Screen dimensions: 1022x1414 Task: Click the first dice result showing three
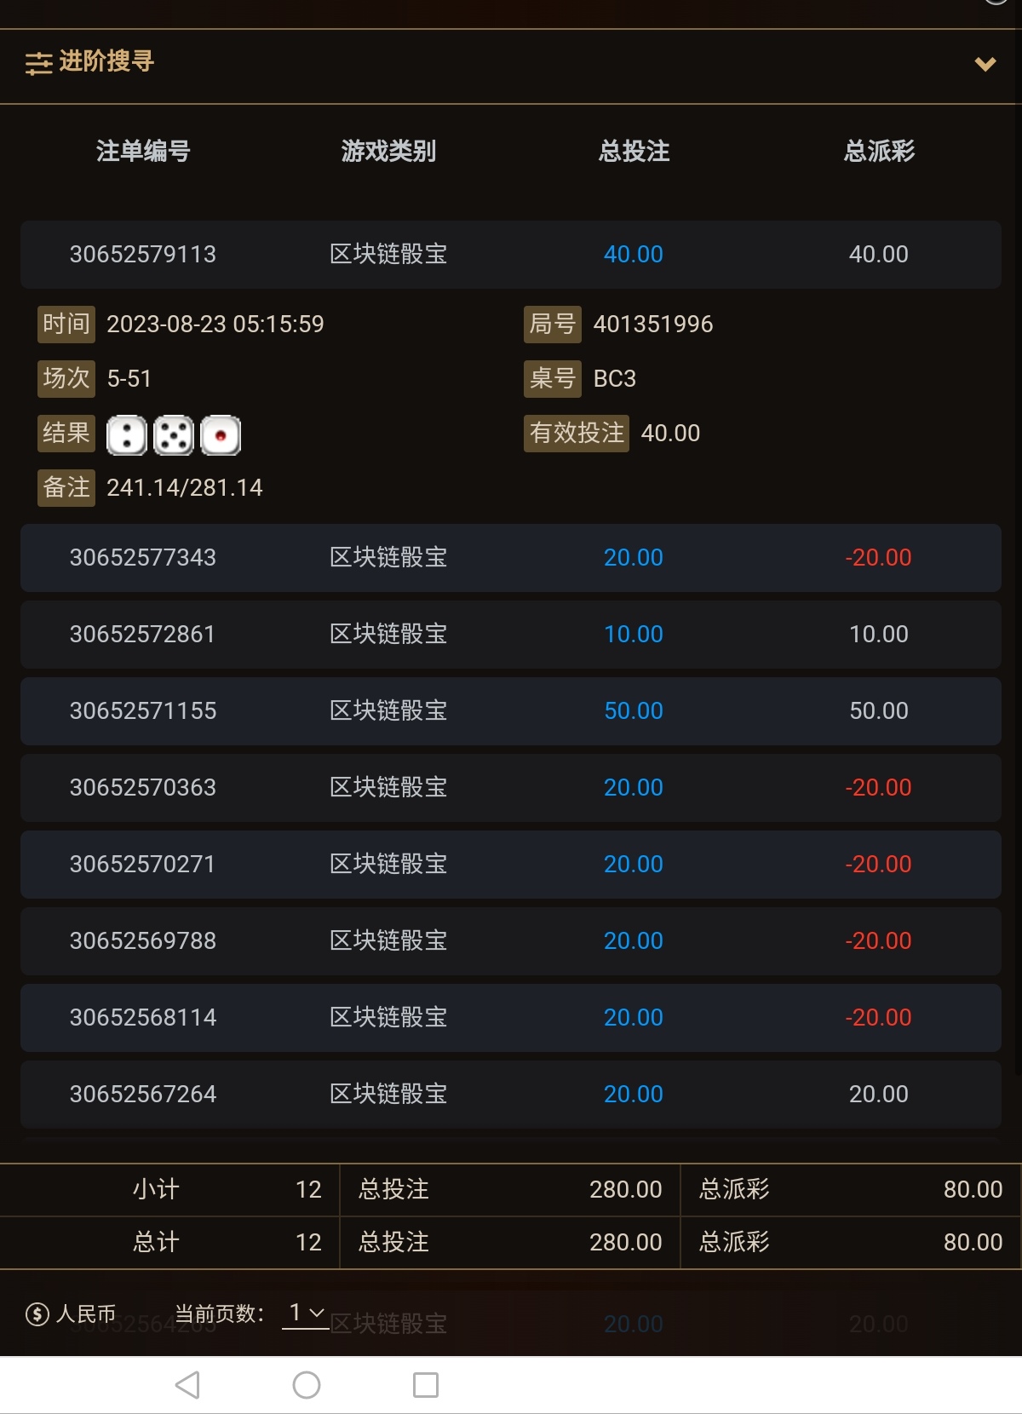(x=126, y=435)
